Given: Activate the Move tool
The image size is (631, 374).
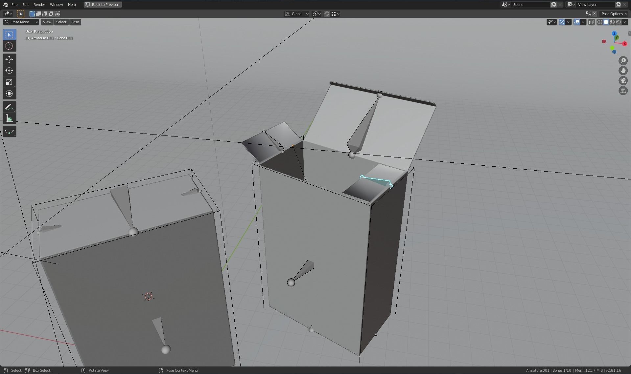Looking at the screenshot, I should (x=9, y=59).
